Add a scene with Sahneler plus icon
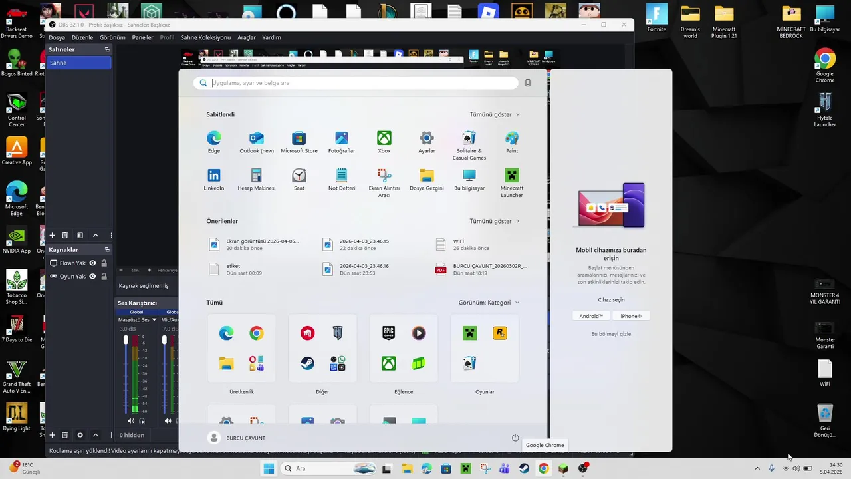851x479 pixels. pos(53,235)
